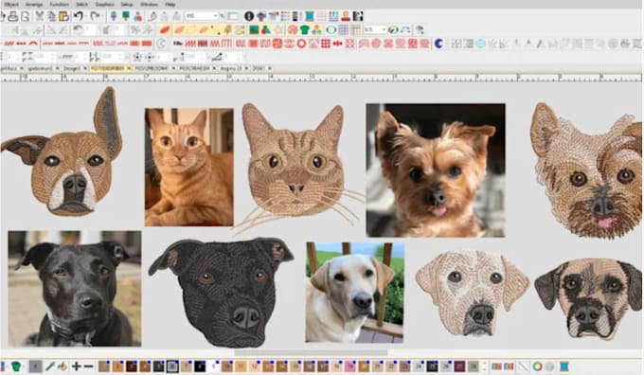Open the Graphics menu
This screenshot has width=644, height=375.
(x=104, y=4)
